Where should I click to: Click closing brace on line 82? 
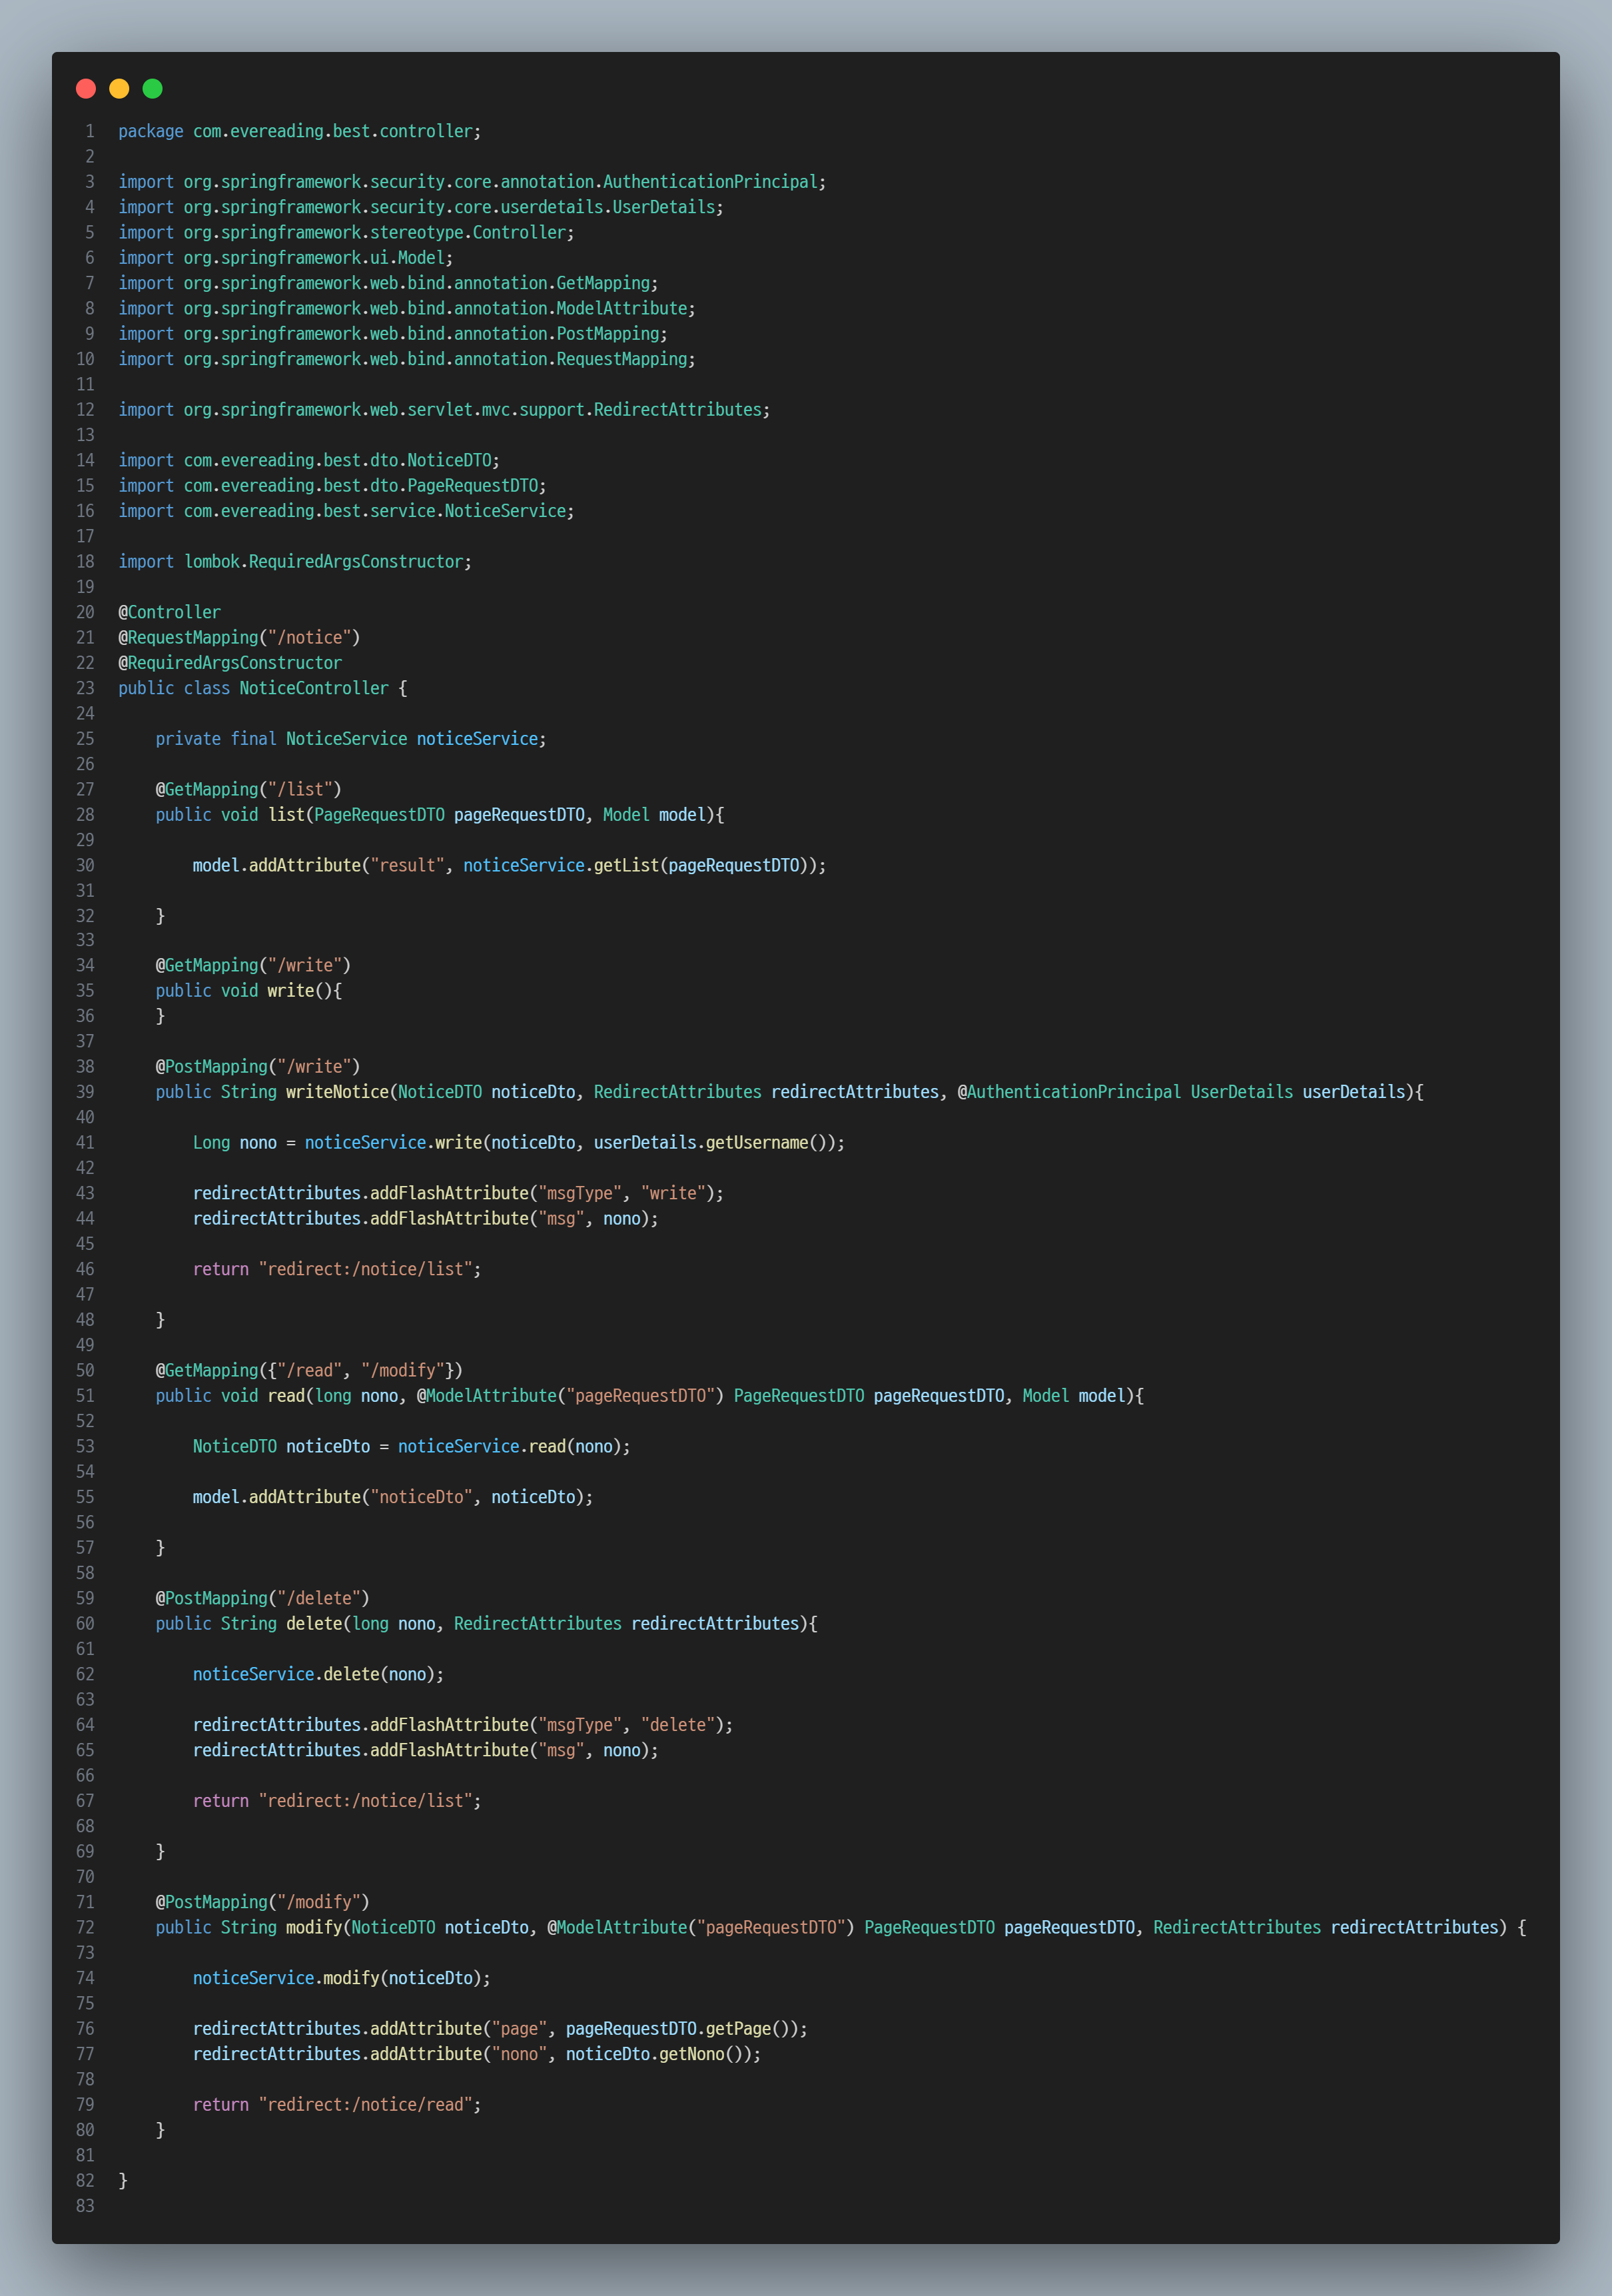[x=123, y=2181]
